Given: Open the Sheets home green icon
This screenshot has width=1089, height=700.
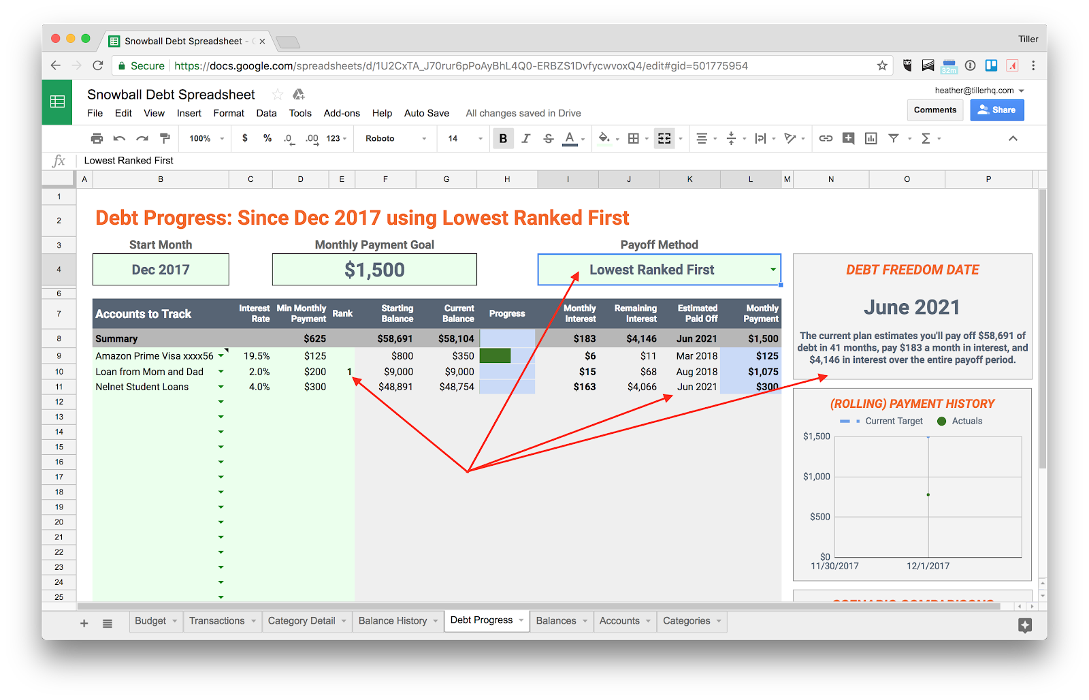Looking at the screenshot, I should click(57, 102).
